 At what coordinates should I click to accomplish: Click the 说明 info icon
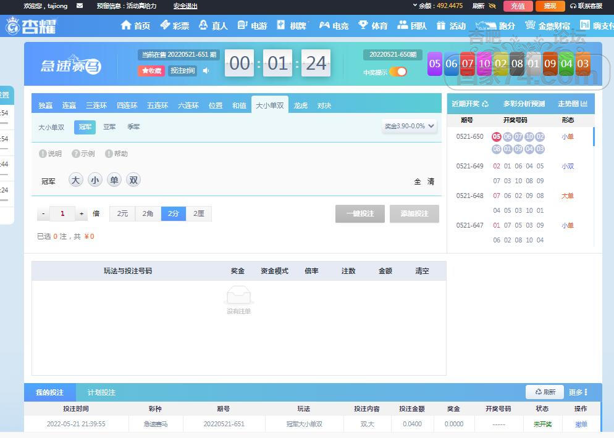pyautogui.click(x=43, y=154)
